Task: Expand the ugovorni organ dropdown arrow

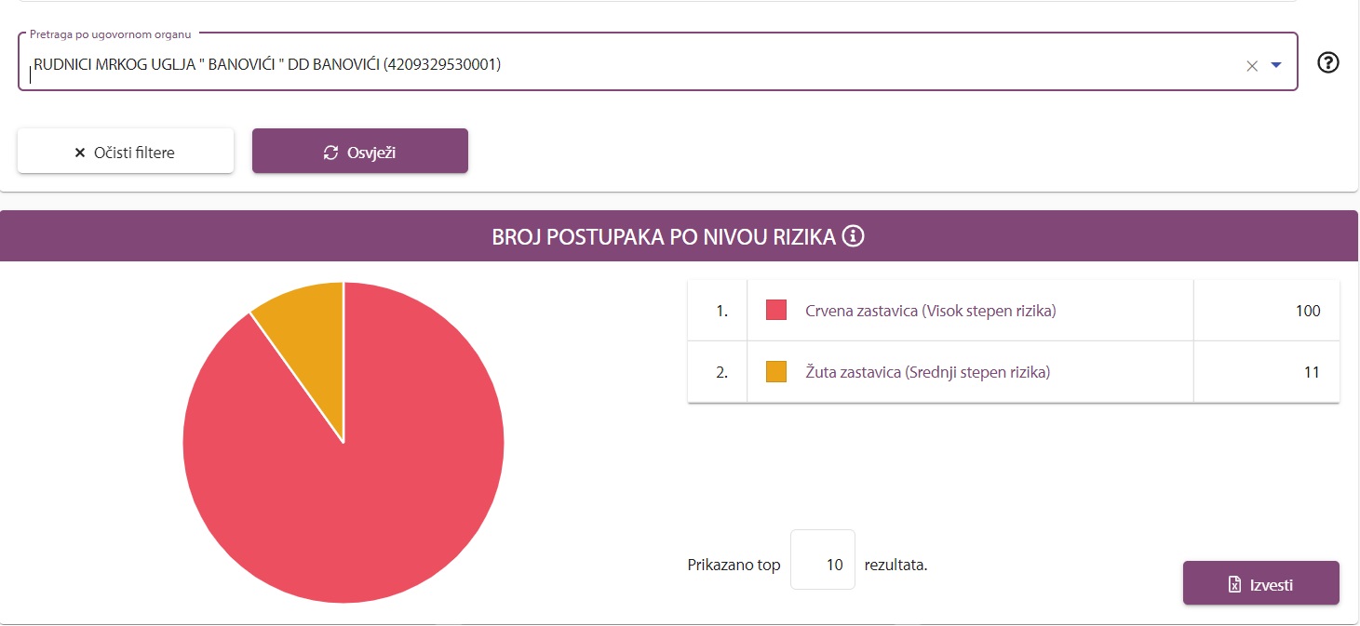Action: pyautogui.click(x=1276, y=65)
